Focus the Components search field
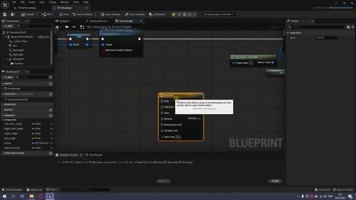 pyautogui.click(x=34, y=26)
